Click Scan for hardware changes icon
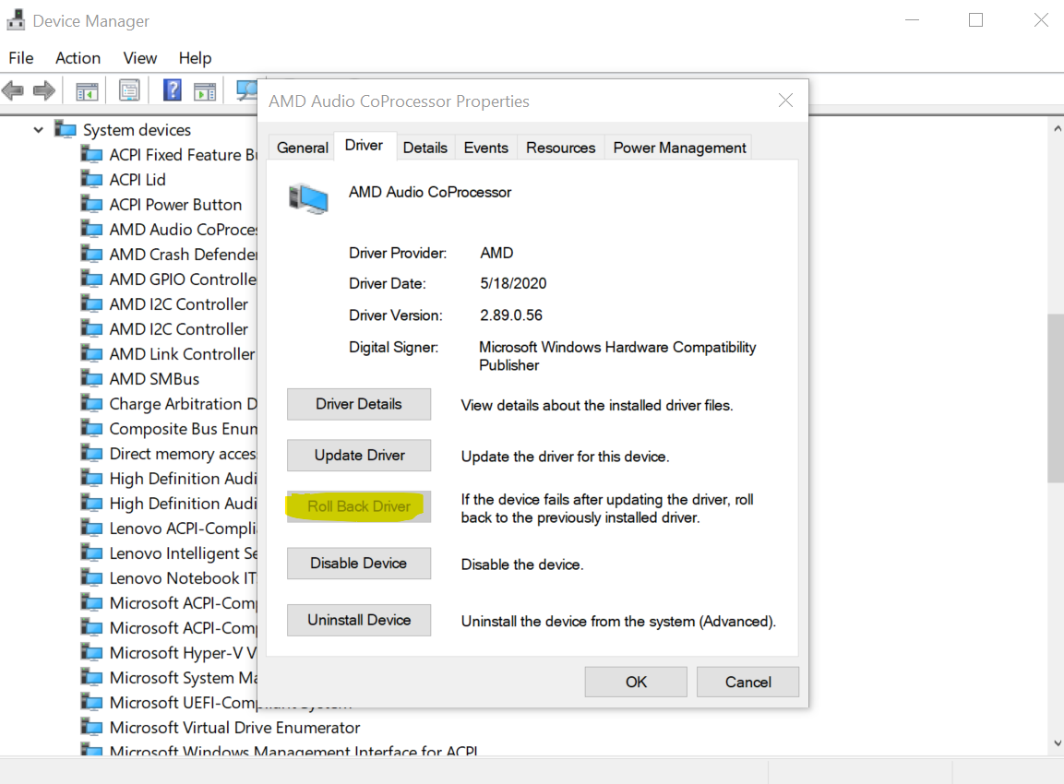The image size is (1064, 784). [x=246, y=90]
